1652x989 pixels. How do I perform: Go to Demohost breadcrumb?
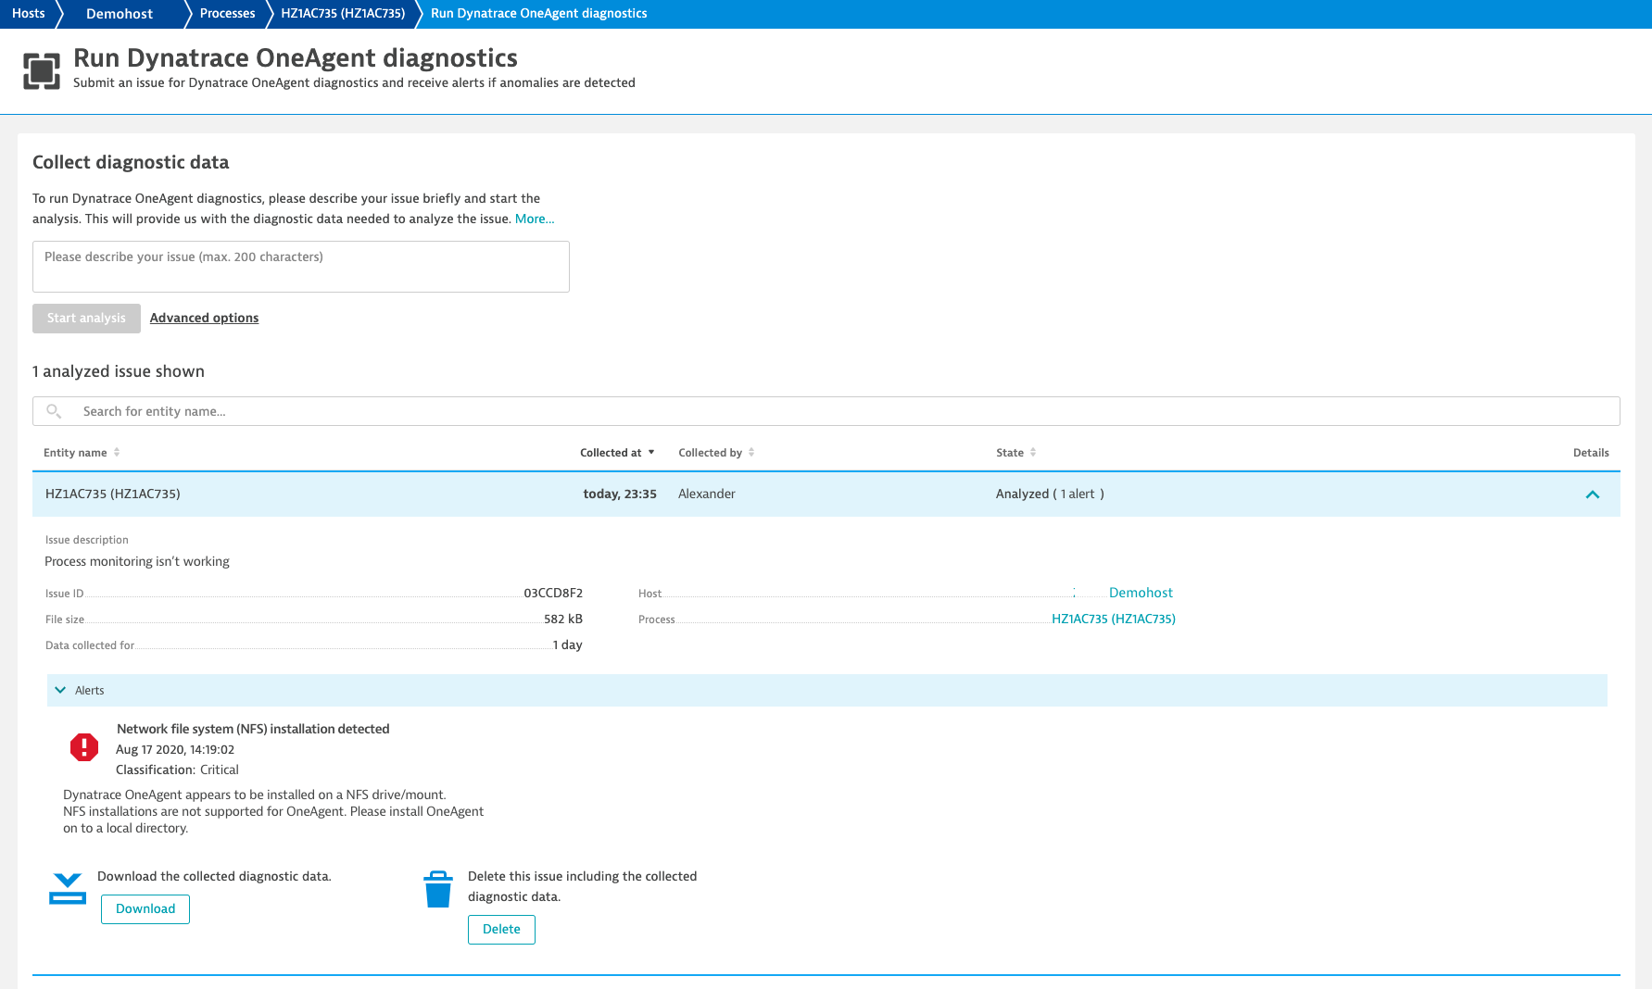pyautogui.click(x=120, y=14)
